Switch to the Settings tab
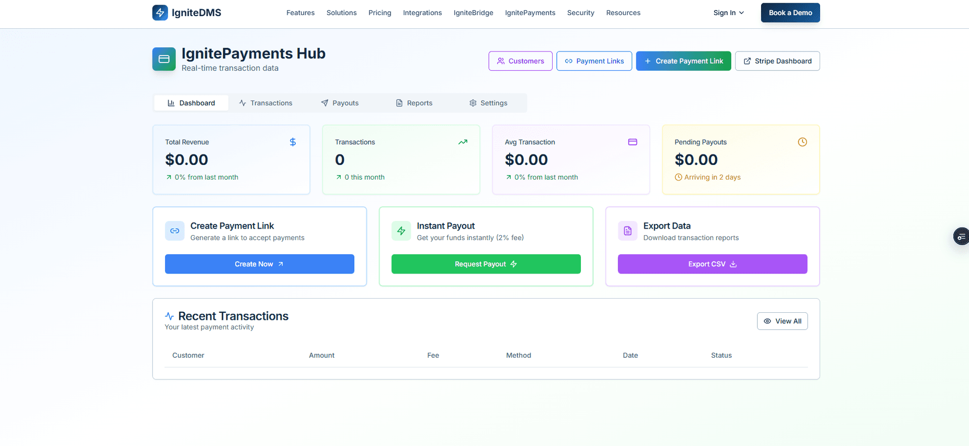 pyautogui.click(x=489, y=103)
